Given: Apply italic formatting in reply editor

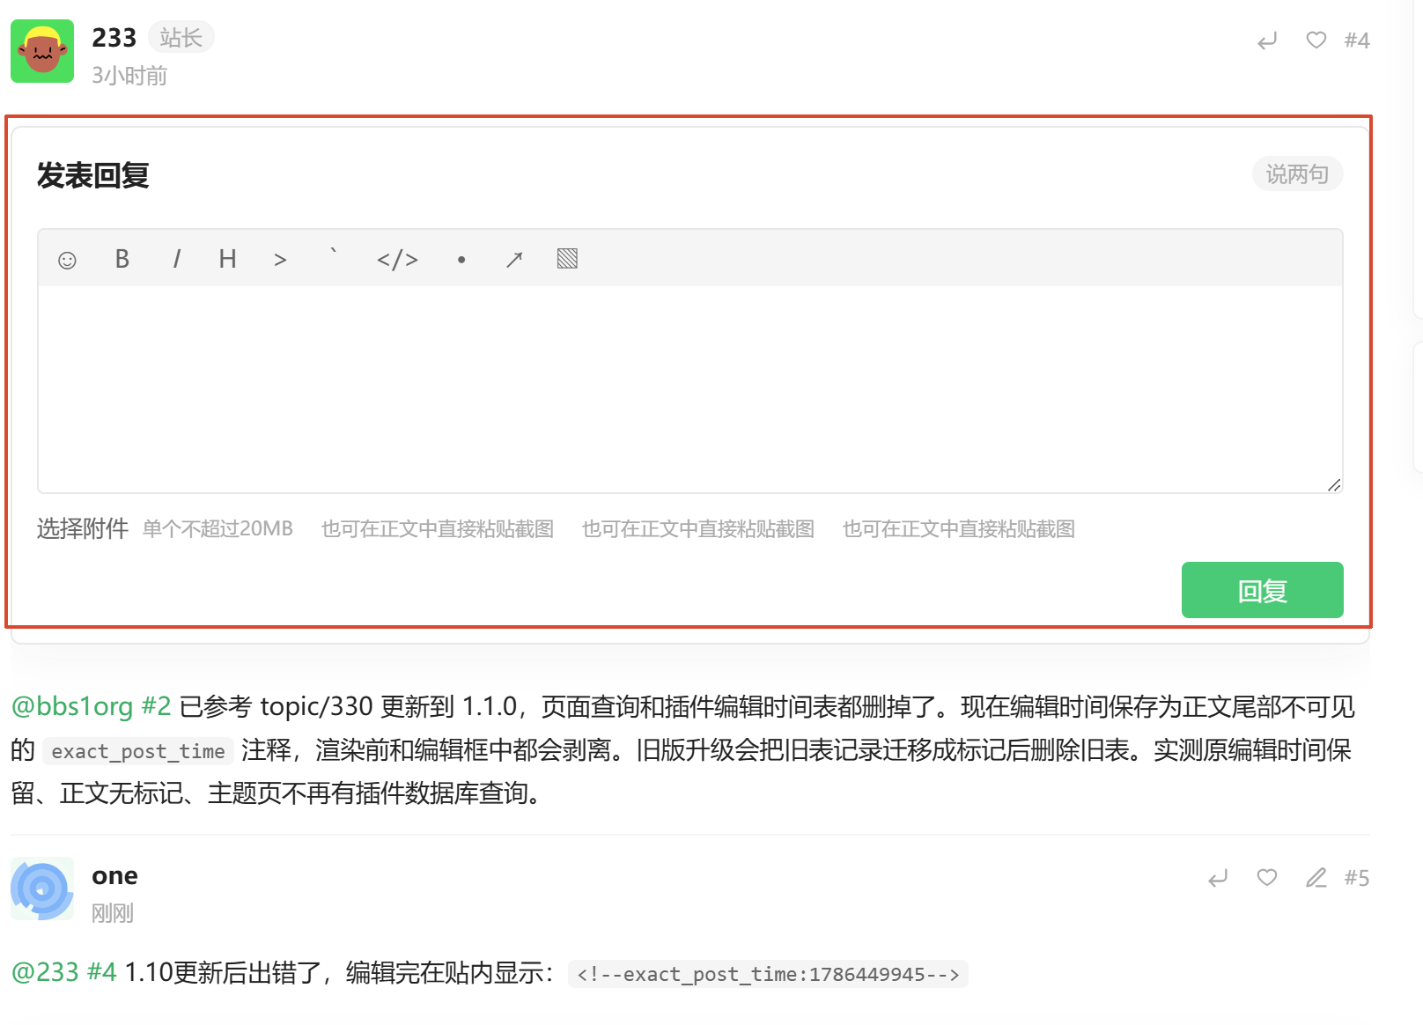Looking at the screenshot, I should pyautogui.click(x=177, y=259).
